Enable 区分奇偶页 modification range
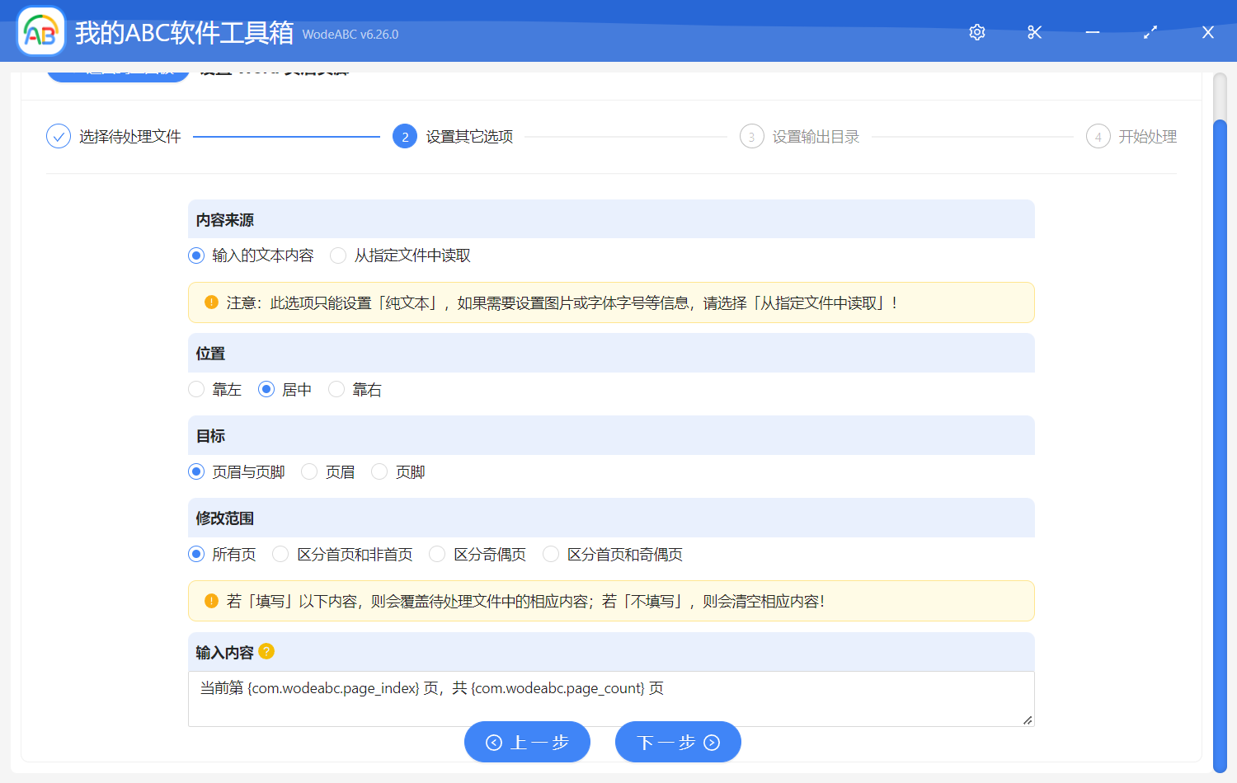 pyautogui.click(x=436, y=554)
